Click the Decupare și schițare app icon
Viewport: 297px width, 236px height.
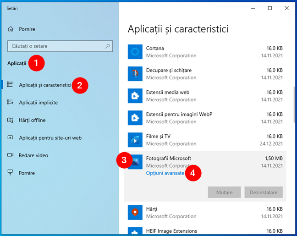click(x=135, y=74)
